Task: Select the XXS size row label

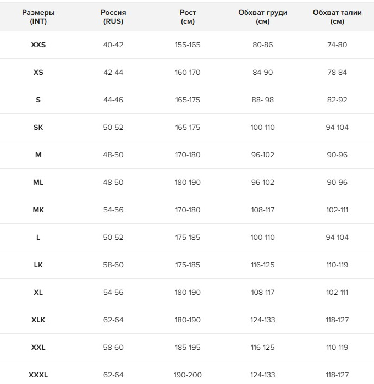Action: [x=38, y=45]
